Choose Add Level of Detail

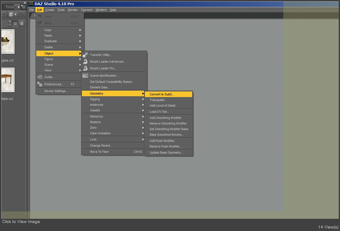(x=168, y=106)
